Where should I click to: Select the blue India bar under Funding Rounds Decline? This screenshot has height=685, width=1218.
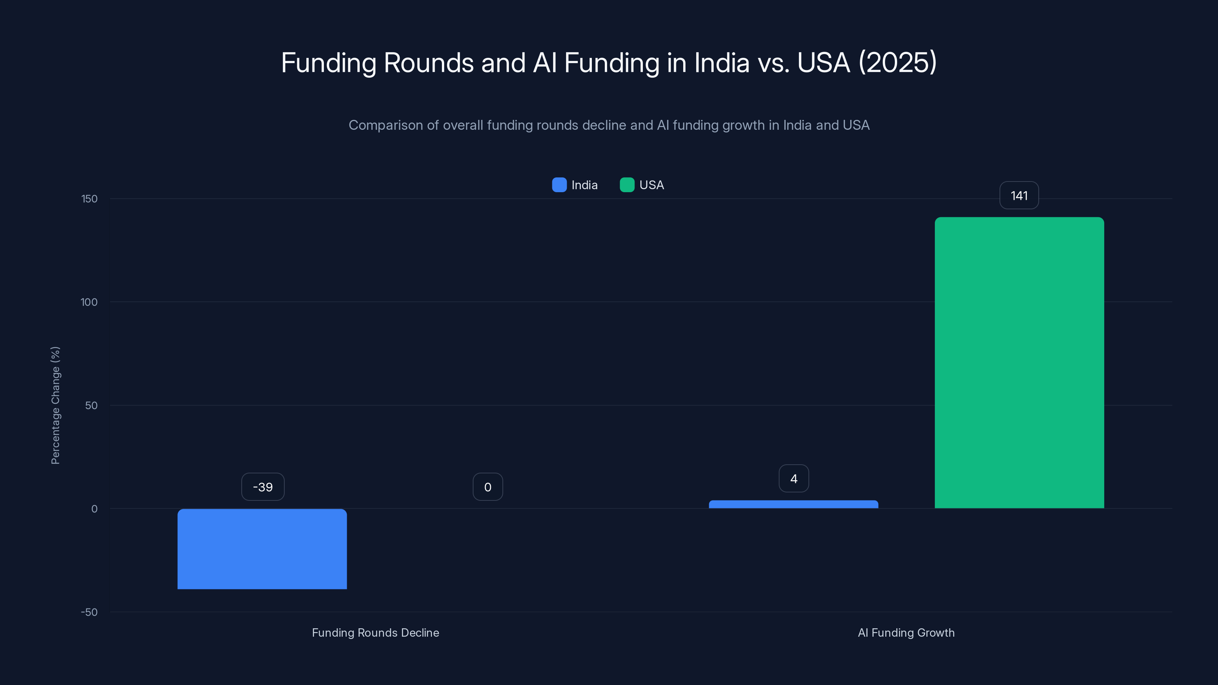(x=262, y=548)
